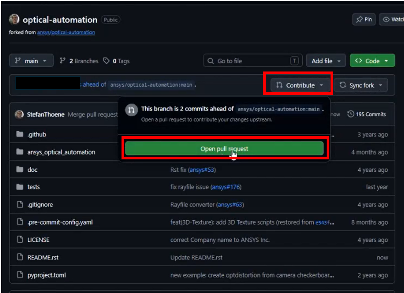Viewport: 404px width, 293px height.
Task: Open the 'new example: create optdistortion' commit message
Action: click(x=252, y=275)
